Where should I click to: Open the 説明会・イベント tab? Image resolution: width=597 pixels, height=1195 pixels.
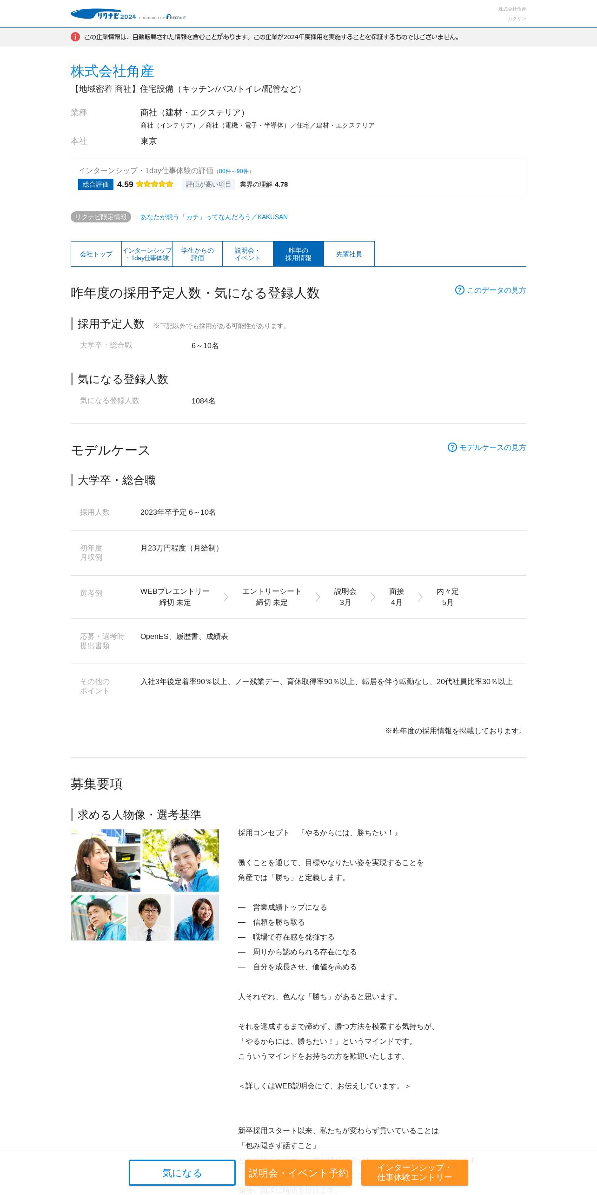tap(248, 254)
